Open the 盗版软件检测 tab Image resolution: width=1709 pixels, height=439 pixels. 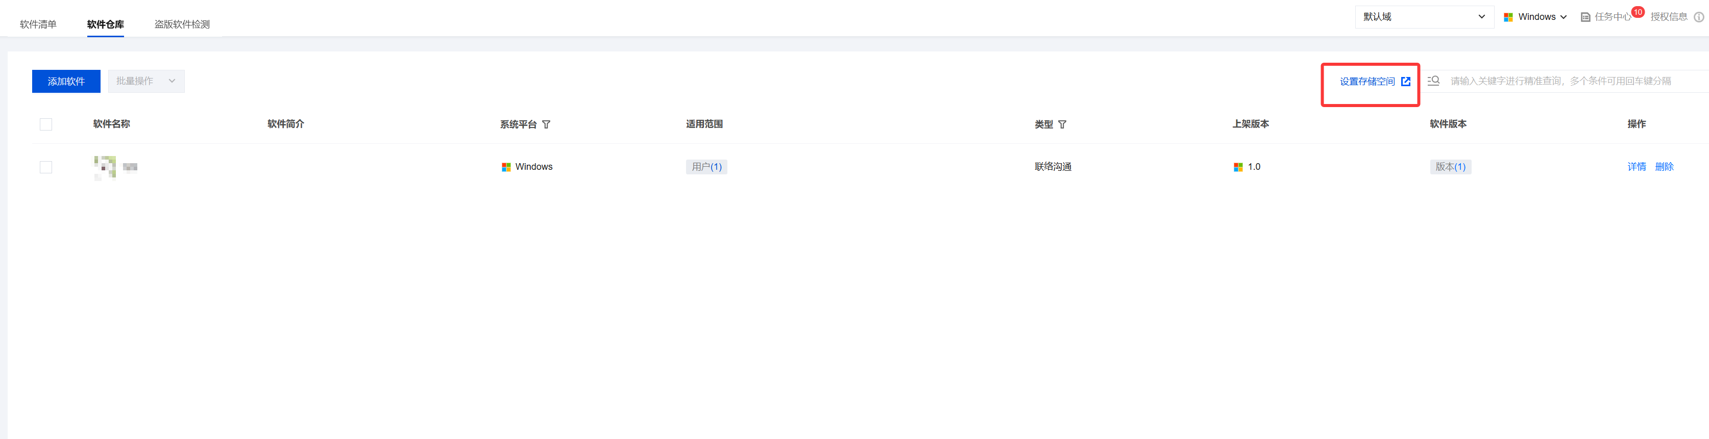tap(182, 24)
